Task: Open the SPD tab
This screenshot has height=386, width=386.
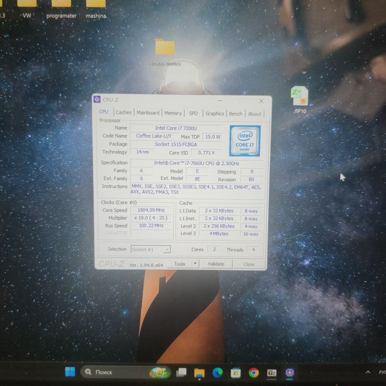Action: click(x=193, y=113)
